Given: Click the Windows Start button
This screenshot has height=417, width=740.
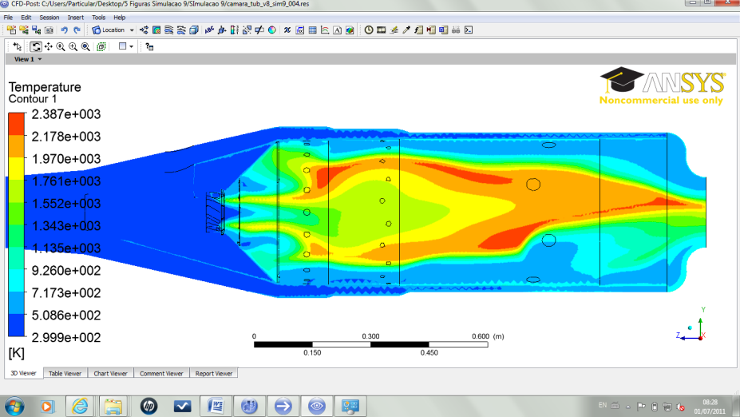Looking at the screenshot, I should pyautogui.click(x=14, y=406).
